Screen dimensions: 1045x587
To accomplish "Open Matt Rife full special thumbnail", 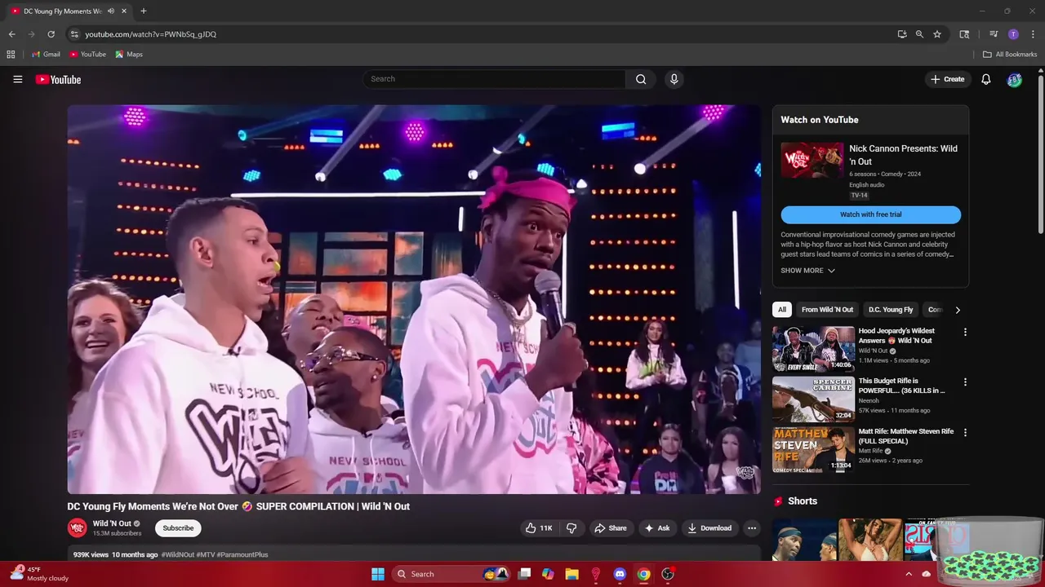I will (x=813, y=449).
